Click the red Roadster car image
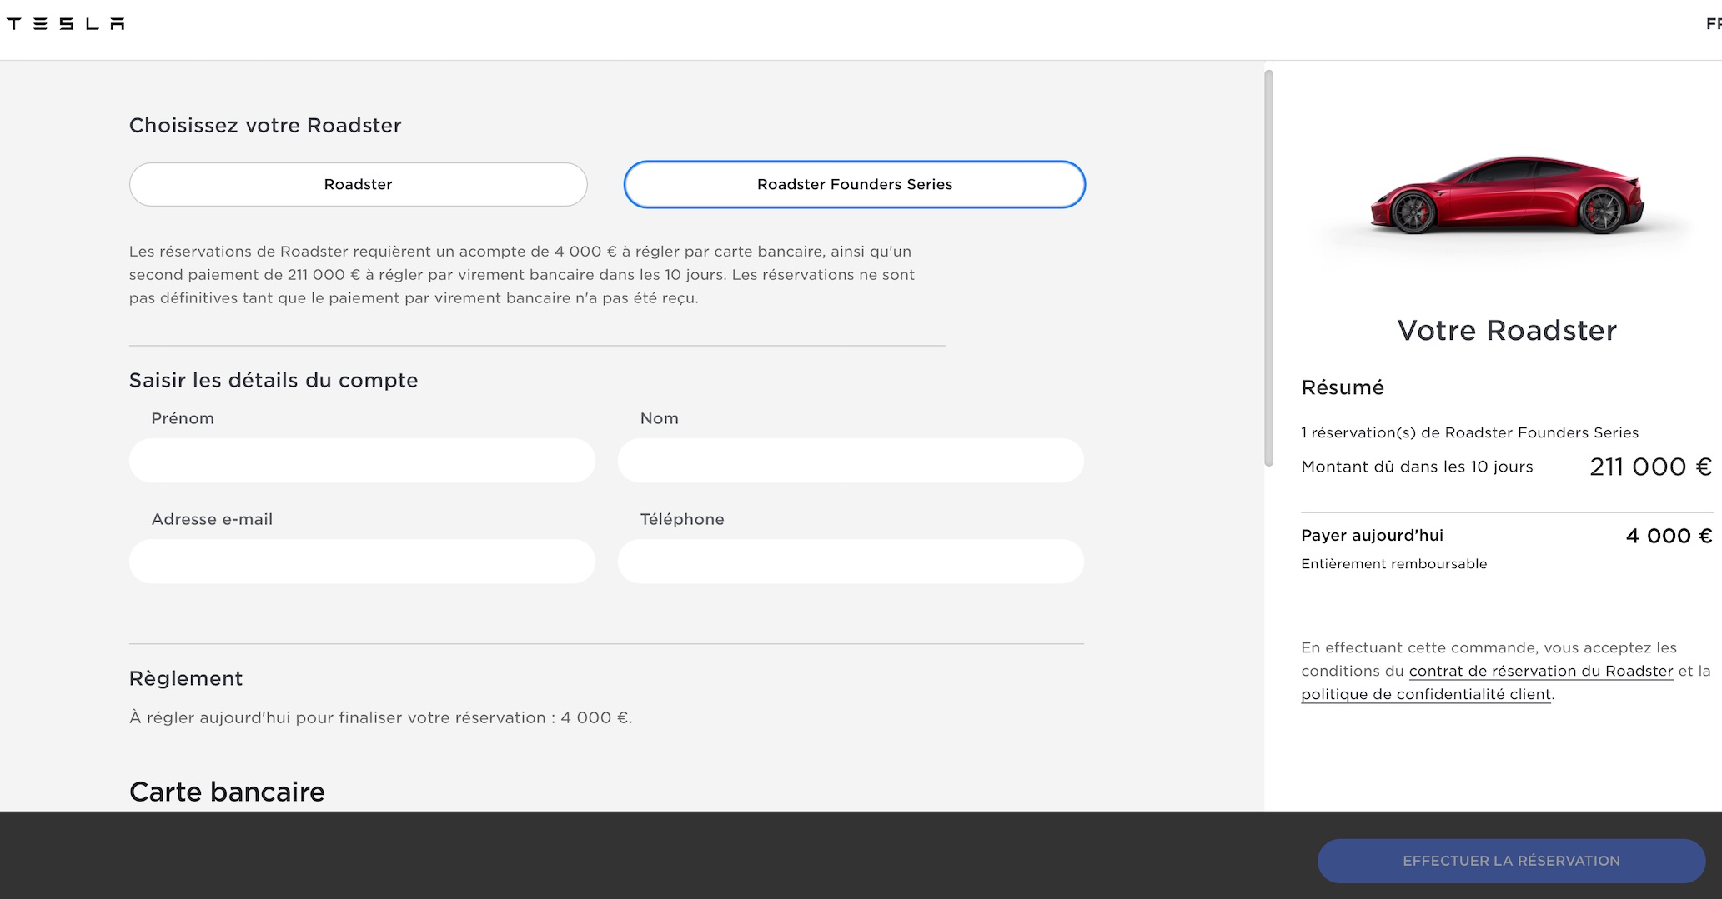Image resolution: width=1722 pixels, height=899 pixels. [x=1507, y=195]
